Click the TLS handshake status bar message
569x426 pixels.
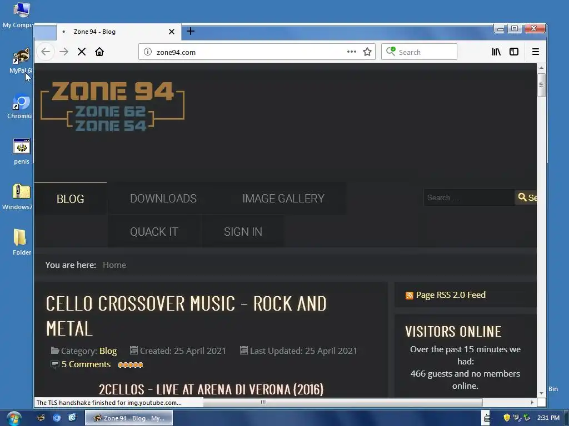(109, 403)
